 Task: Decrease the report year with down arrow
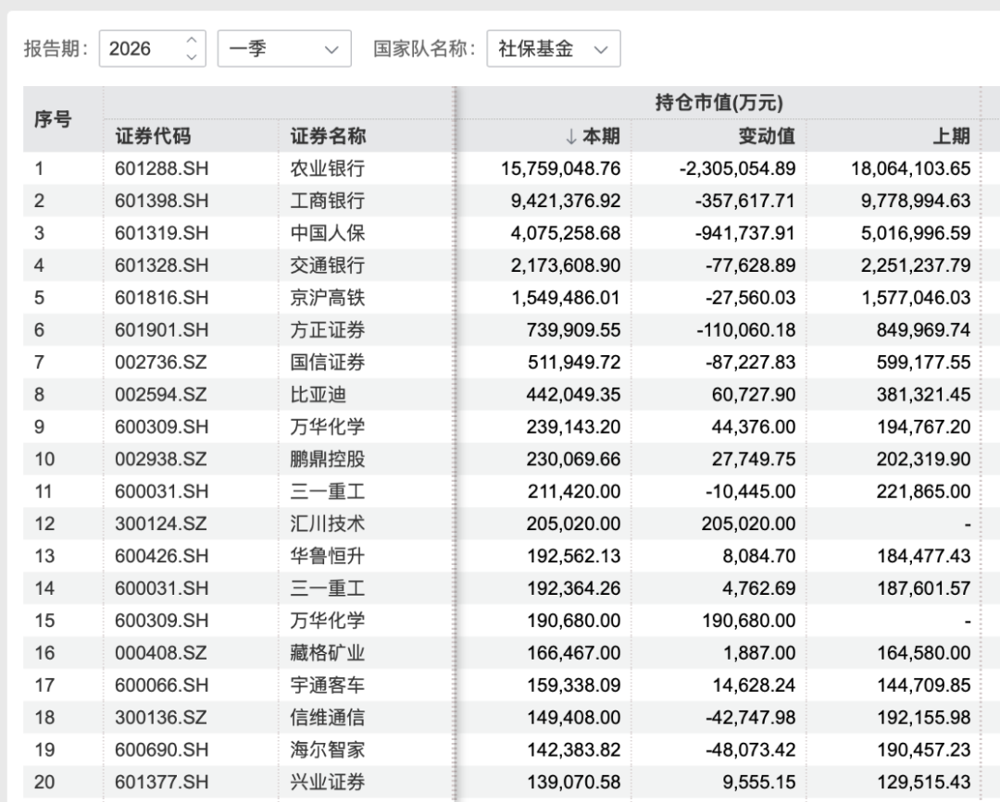[x=192, y=56]
